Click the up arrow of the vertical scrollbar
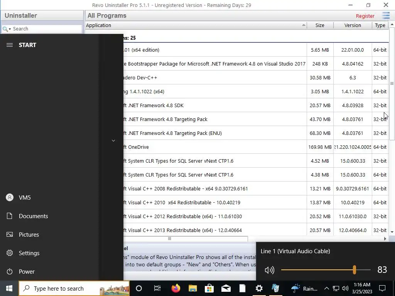395x296 pixels. 392,25
